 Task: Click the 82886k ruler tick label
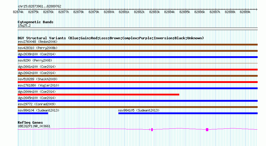(x=200, y=12)
